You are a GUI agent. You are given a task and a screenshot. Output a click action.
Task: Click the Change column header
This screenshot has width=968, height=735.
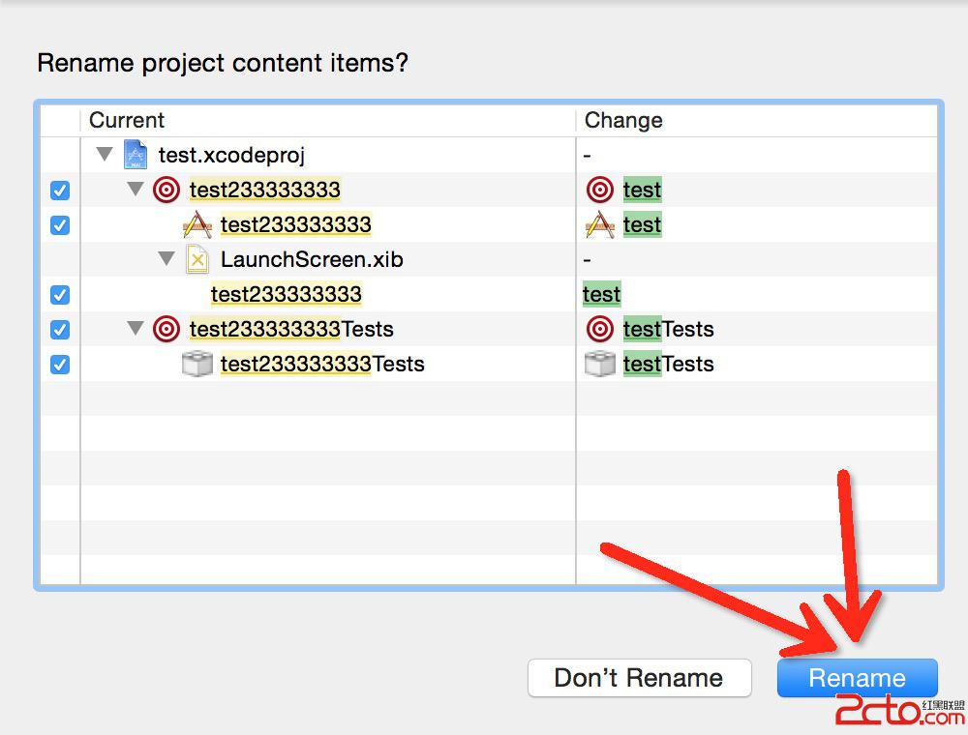pyautogui.click(x=623, y=120)
